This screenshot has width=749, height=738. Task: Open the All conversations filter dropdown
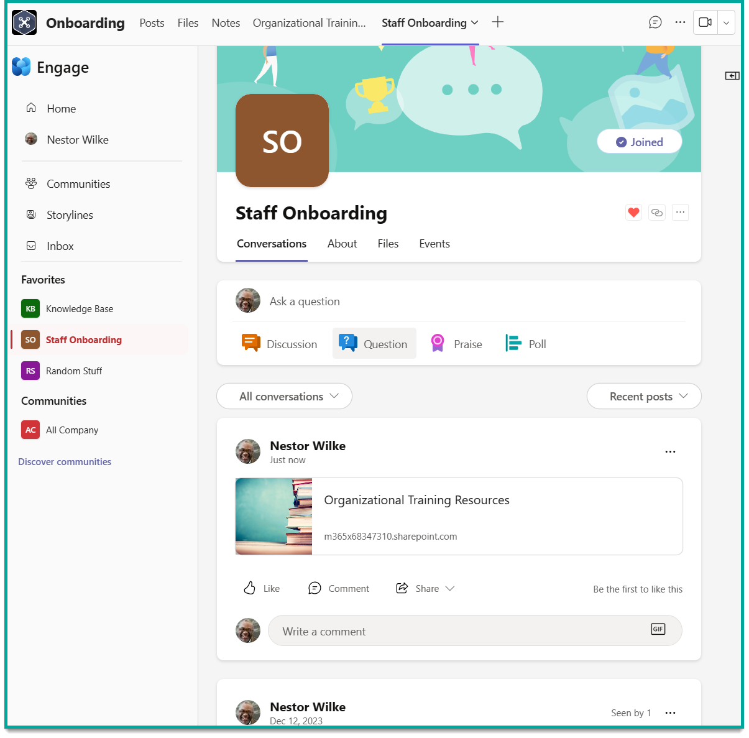click(283, 396)
